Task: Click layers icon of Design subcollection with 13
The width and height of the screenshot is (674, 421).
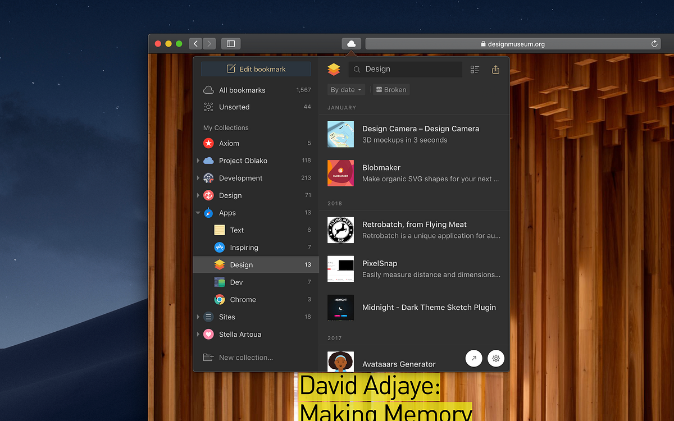Action: [220, 265]
